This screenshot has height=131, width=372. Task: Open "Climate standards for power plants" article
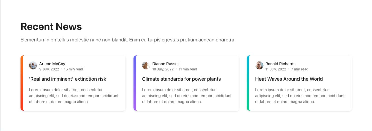(181, 79)
